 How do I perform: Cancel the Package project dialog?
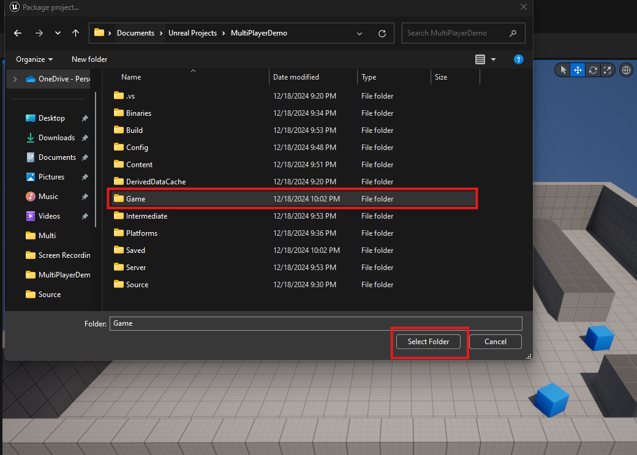495,342
